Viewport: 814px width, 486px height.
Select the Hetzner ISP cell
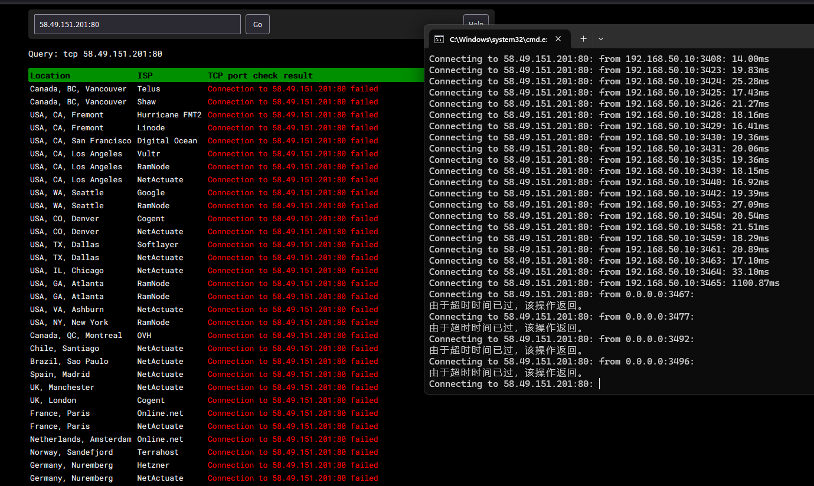click(x=153, y=465)
